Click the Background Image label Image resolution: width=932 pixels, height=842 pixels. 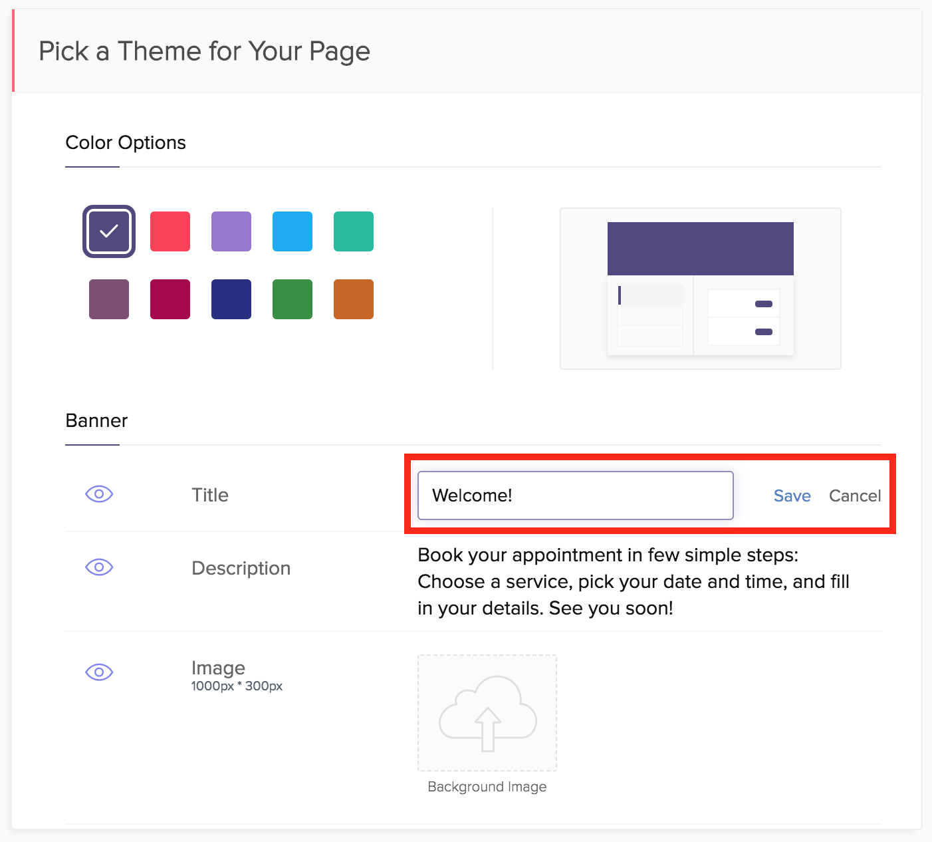coord(487,787)
